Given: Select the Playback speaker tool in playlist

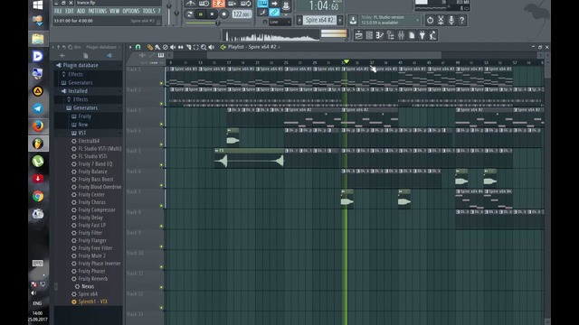Looking at the screenshot, I should tap(211, 47).
